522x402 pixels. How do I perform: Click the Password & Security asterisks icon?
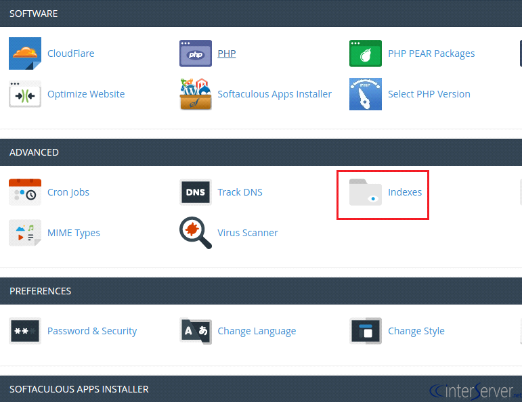(25, 331)
